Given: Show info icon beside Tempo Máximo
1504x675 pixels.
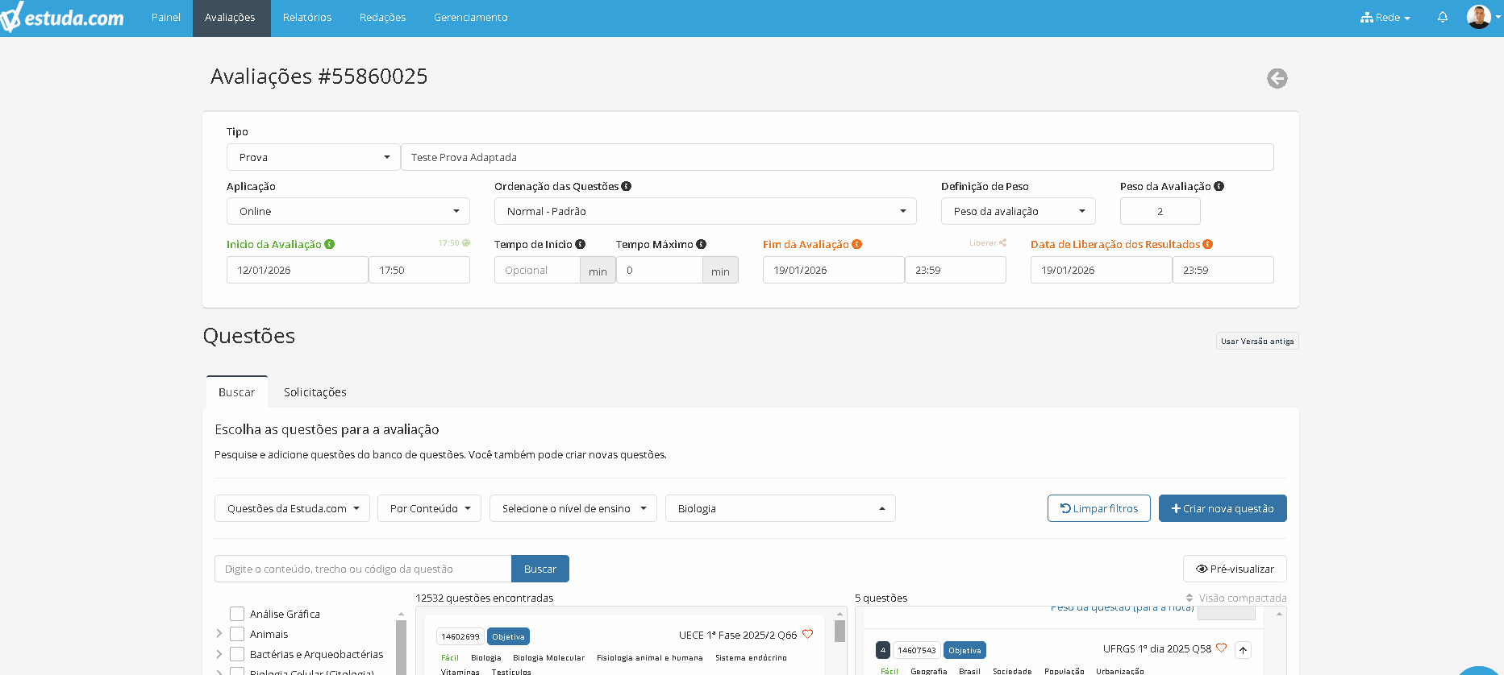Looking at the screenshot, I should point(701,244).
